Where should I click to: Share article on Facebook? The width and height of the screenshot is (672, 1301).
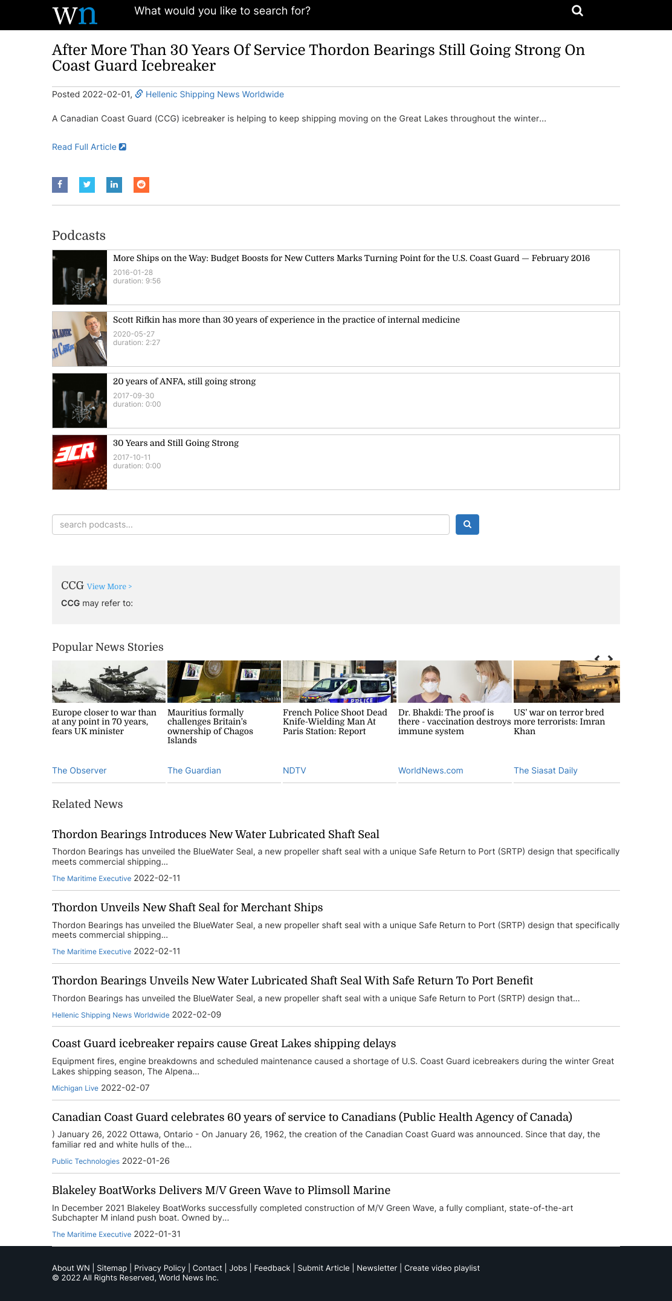(x=60, y=185)
